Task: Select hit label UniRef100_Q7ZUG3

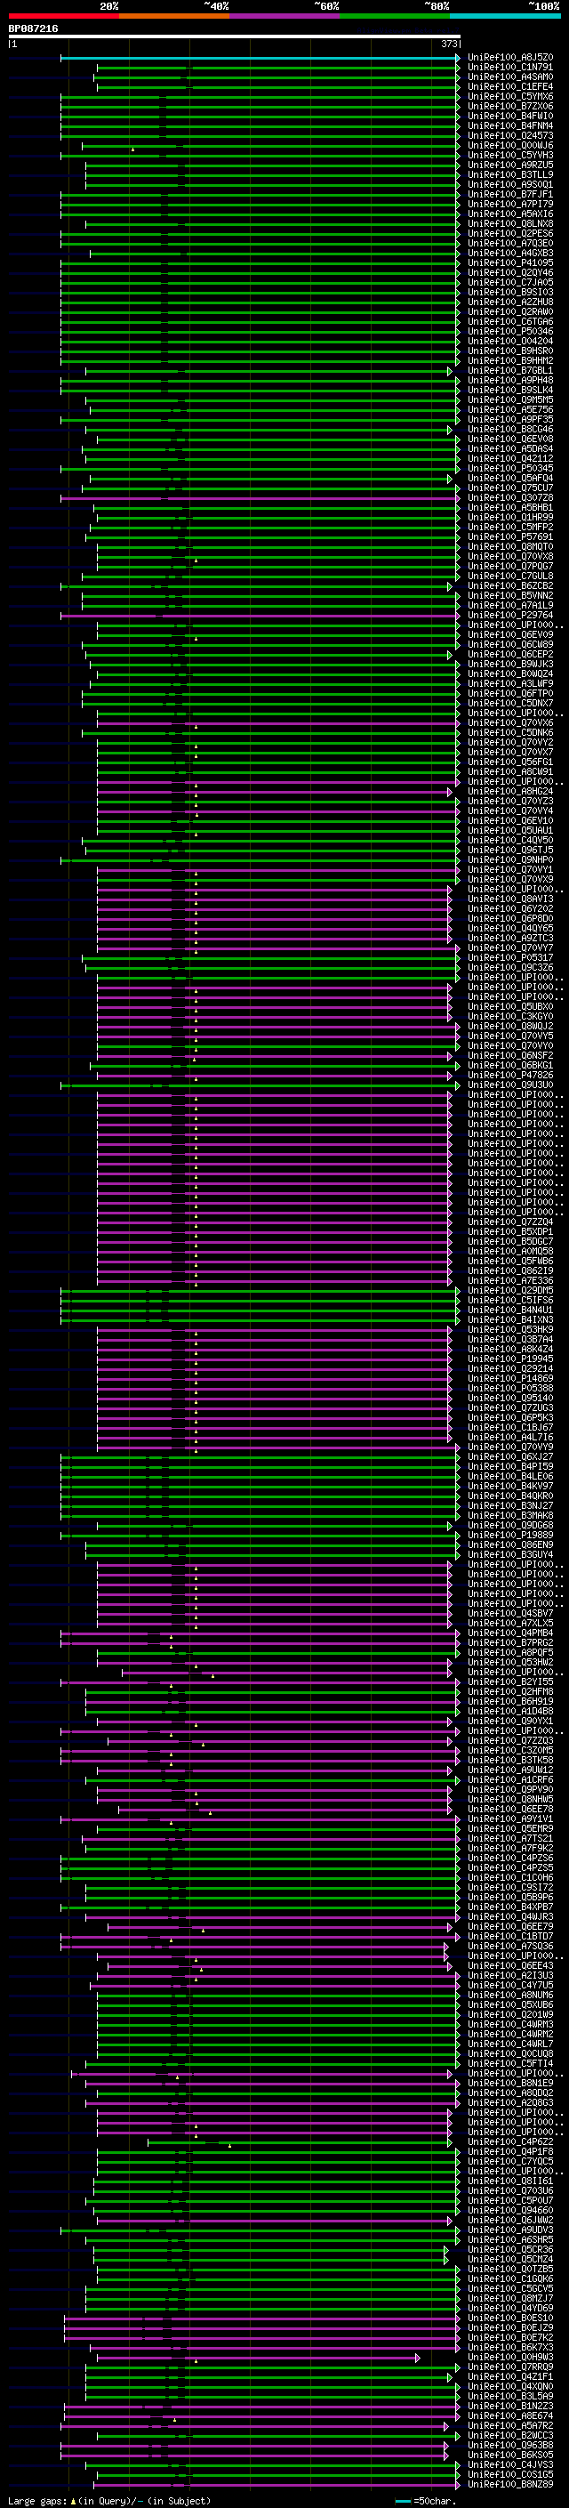Action: pyautogui.click(x=510, y=1407)
